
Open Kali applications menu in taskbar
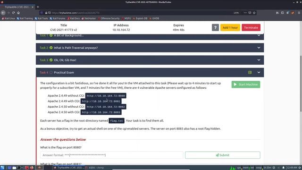(2, 168)
